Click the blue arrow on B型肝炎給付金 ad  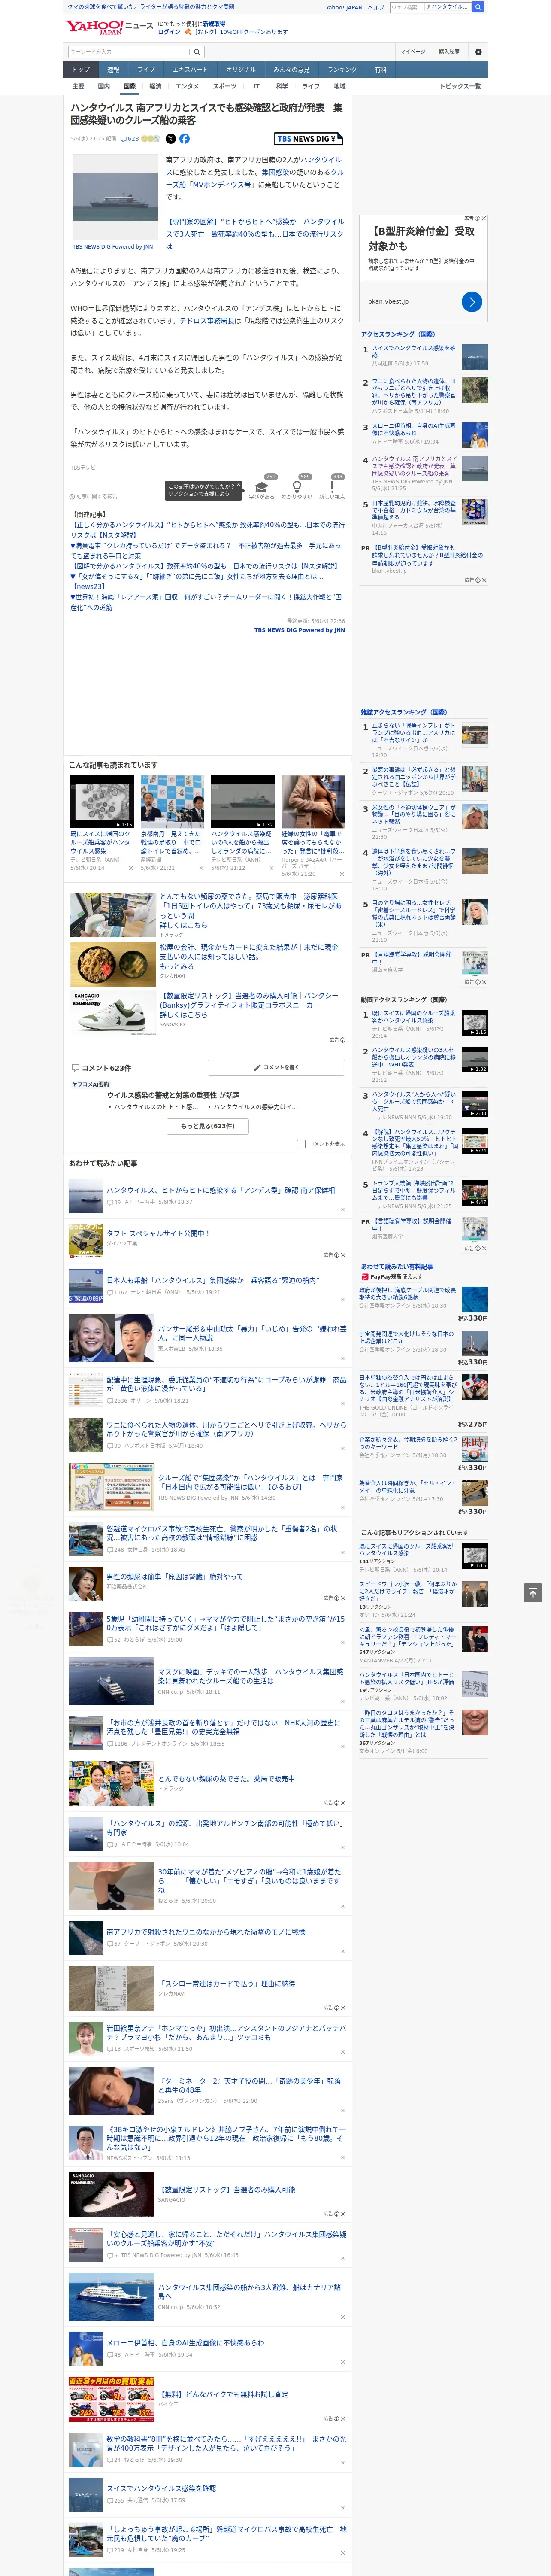tap(472, 301)
